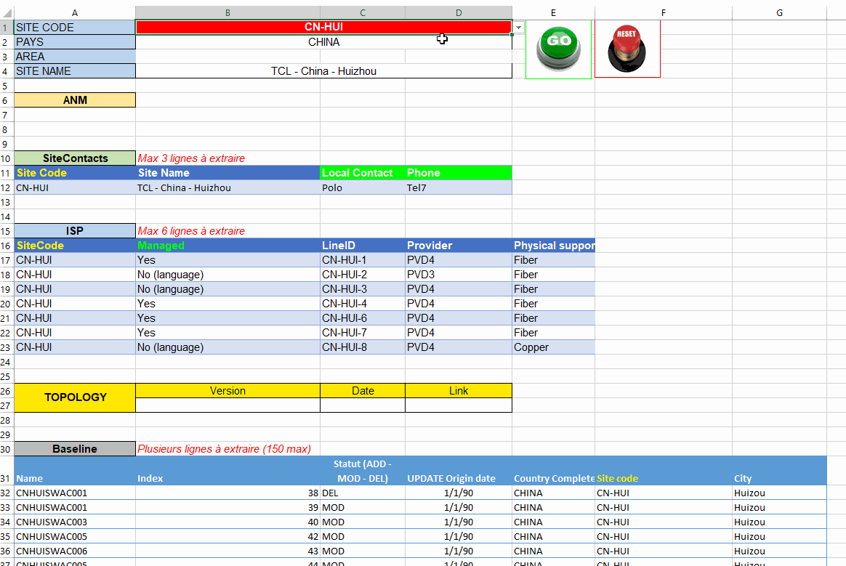846x566 pixels.
Task: Click the PVD3 provider cell
Action: 458,275
